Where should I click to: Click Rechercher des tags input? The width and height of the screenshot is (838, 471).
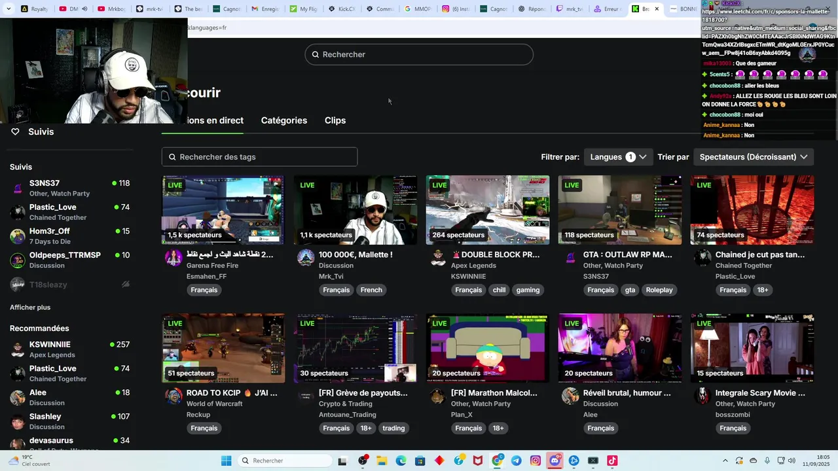(260, 157)
